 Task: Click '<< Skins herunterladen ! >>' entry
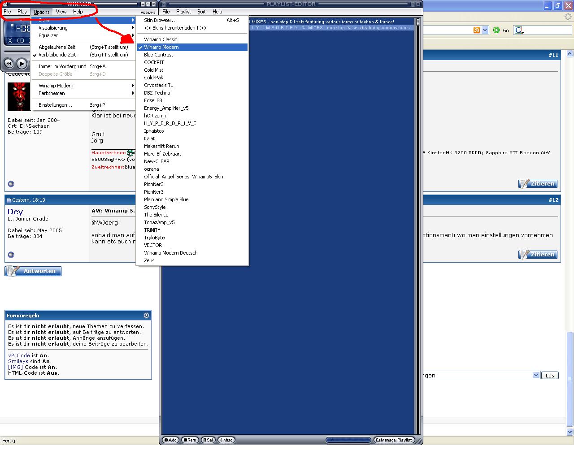point(192,28)
